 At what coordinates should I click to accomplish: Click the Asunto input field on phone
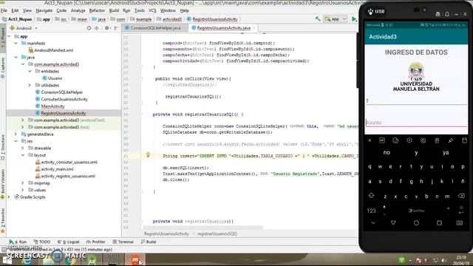click(x=416, y=123)
